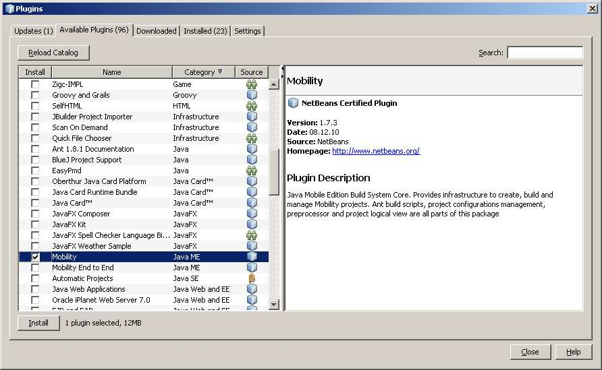Click source icon for BlueJ Project Support

coord(252,160)
